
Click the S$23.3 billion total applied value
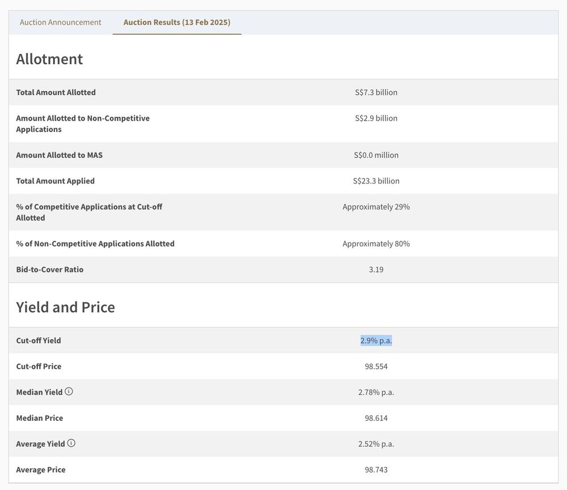coord(376,181)
